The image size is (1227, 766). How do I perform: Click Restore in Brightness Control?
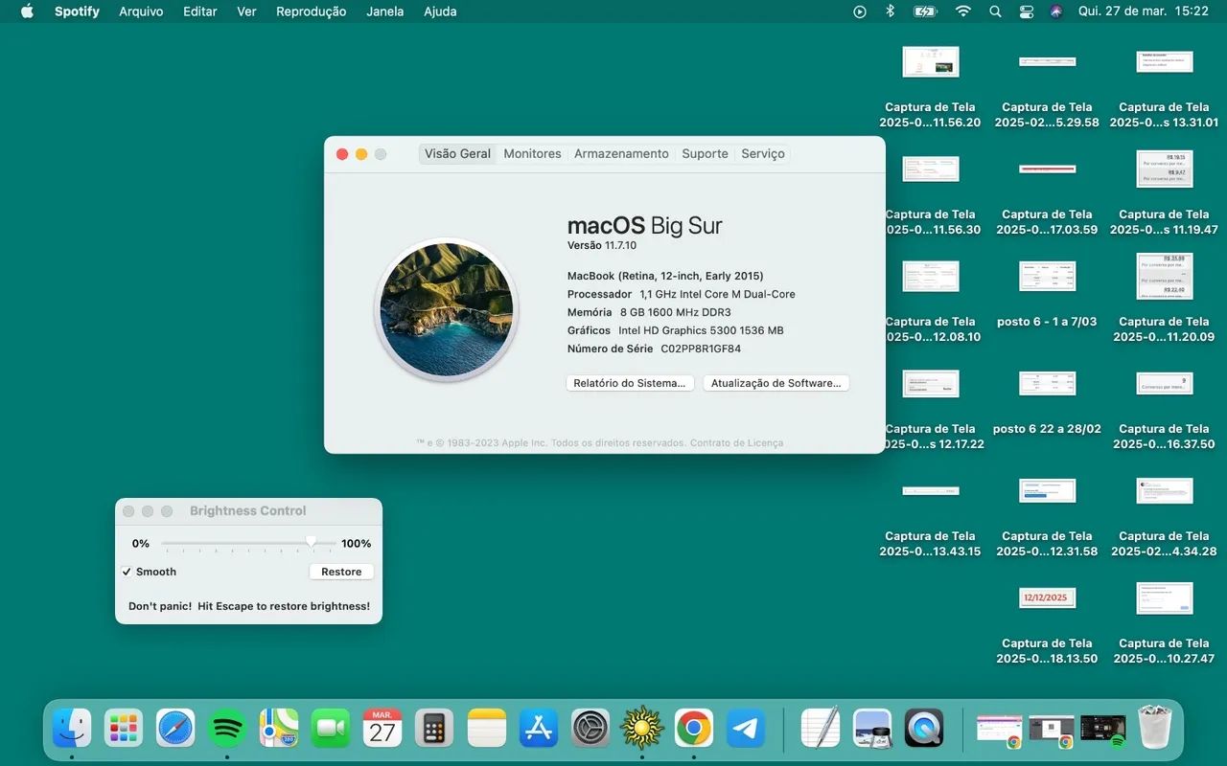tap(341, 572)
